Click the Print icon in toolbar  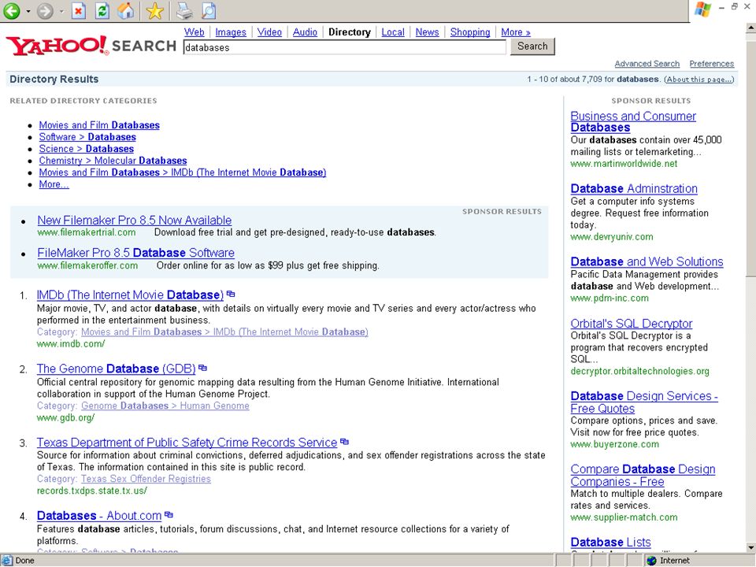coord(184,10)
